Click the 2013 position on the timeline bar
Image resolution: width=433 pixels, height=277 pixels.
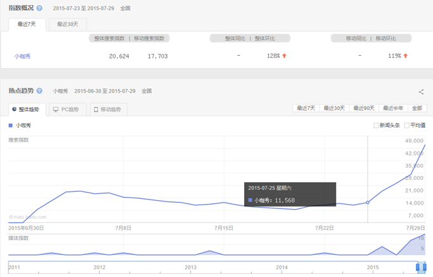pos(190,267)
